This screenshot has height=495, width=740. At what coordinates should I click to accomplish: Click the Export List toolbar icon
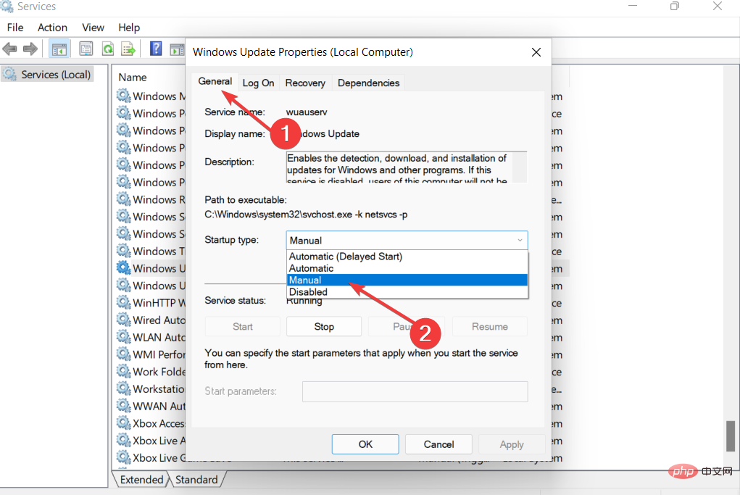128,49
